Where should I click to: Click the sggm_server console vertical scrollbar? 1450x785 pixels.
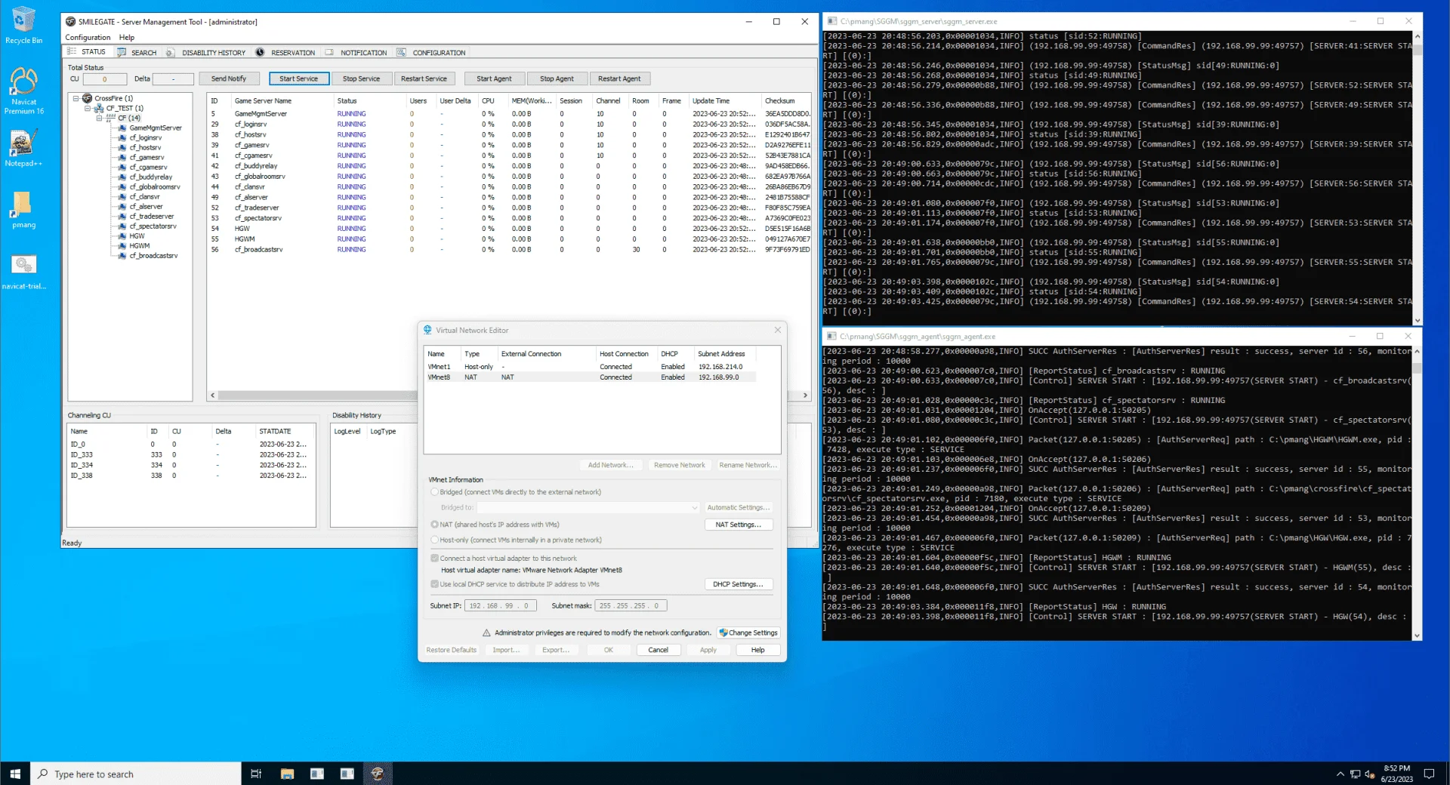1417,178
